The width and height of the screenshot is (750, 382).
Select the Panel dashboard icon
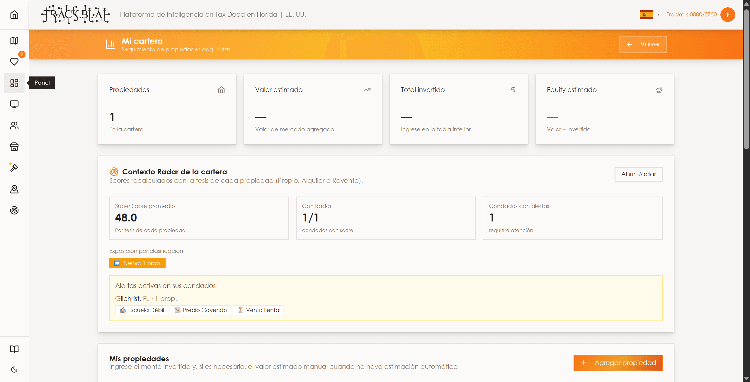14,83
